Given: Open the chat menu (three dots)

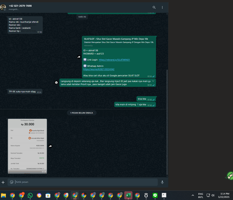Looking at the screenshot, I should (x=162, y=7).
